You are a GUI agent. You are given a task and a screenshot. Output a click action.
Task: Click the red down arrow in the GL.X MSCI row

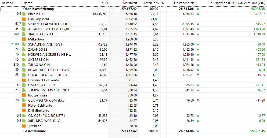point(198,100)
